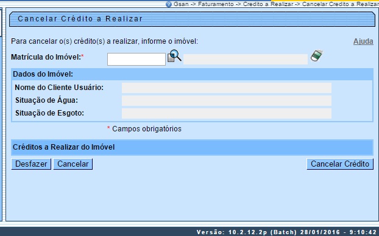Click the Situação de Esgoto field
This screenshot has height=236, width=379.
[227, 113]
